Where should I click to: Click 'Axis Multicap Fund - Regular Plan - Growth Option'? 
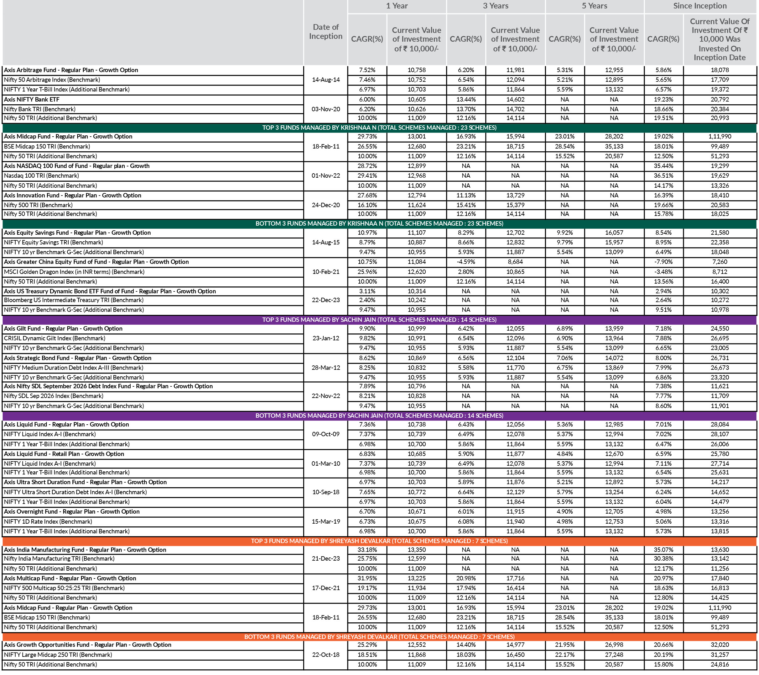(x=70, y=578)
